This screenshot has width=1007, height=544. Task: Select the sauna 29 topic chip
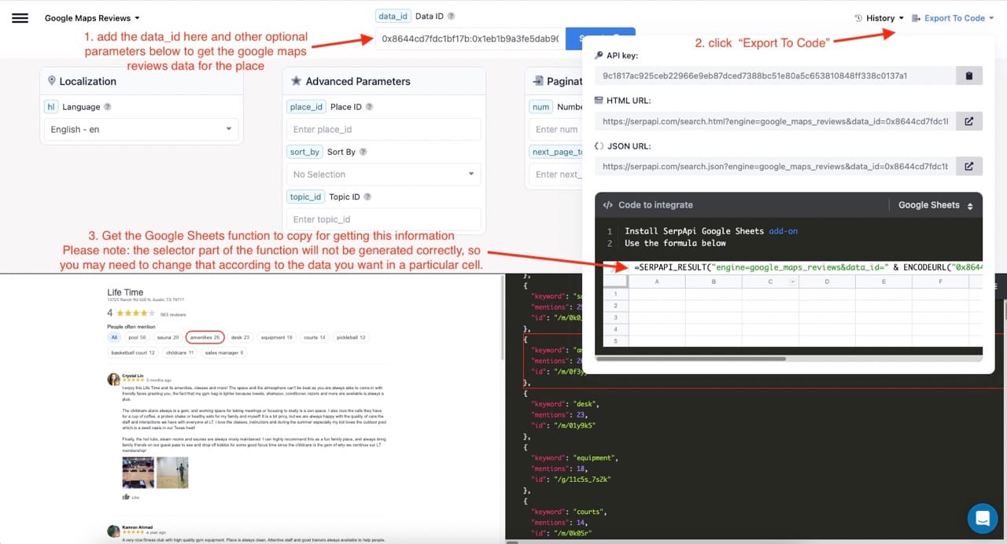pos(168,337)
